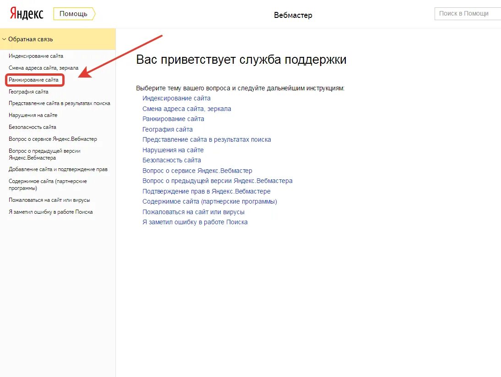Follow the Индексирование сайта link in main content
The image size is (501, 377).
tap(176, 98)
